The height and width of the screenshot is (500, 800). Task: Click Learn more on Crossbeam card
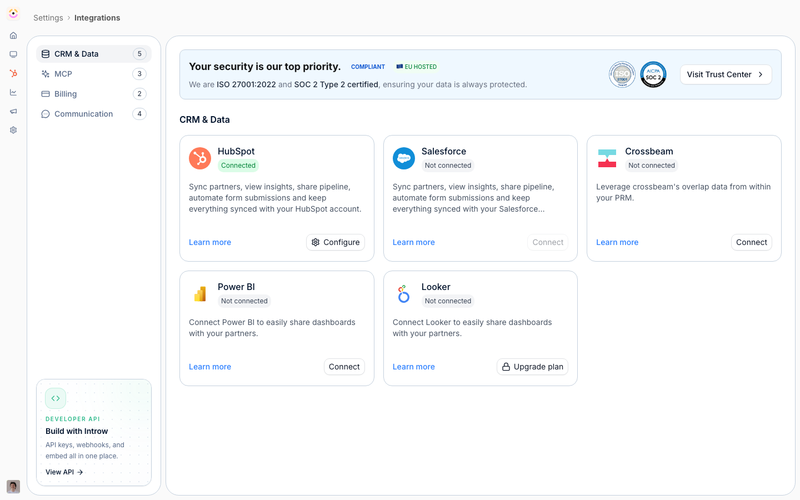[617, 242]
